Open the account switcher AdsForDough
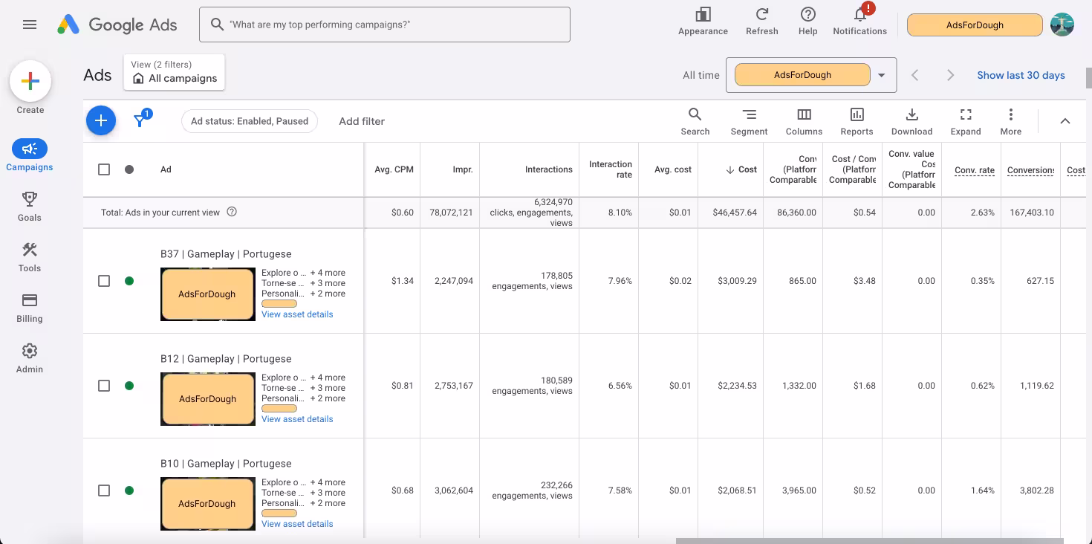This screenshot has width=1092, height=544. pyautogui.click(x=975, y=25)
